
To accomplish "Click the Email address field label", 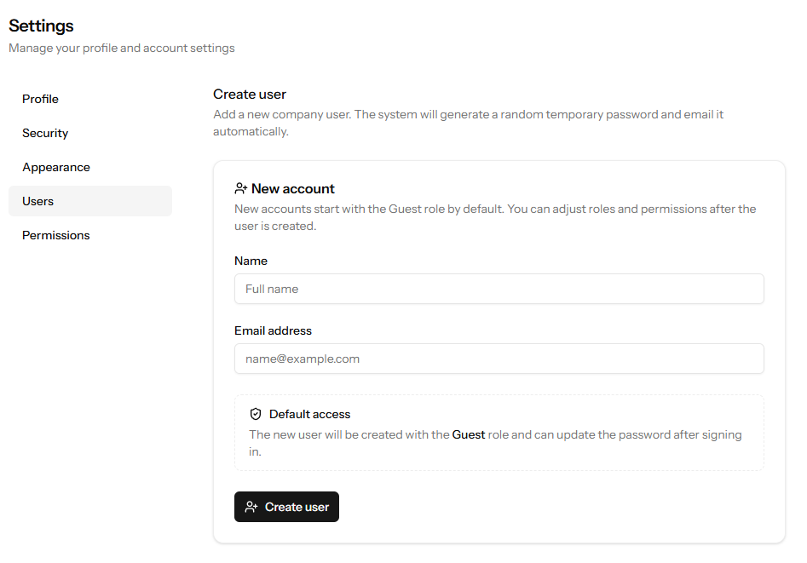I will point(273,330).
